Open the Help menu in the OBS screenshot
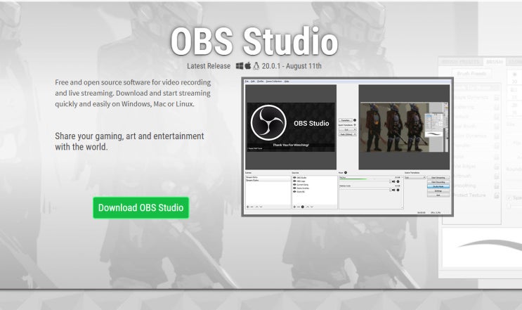 coord(287,82)
